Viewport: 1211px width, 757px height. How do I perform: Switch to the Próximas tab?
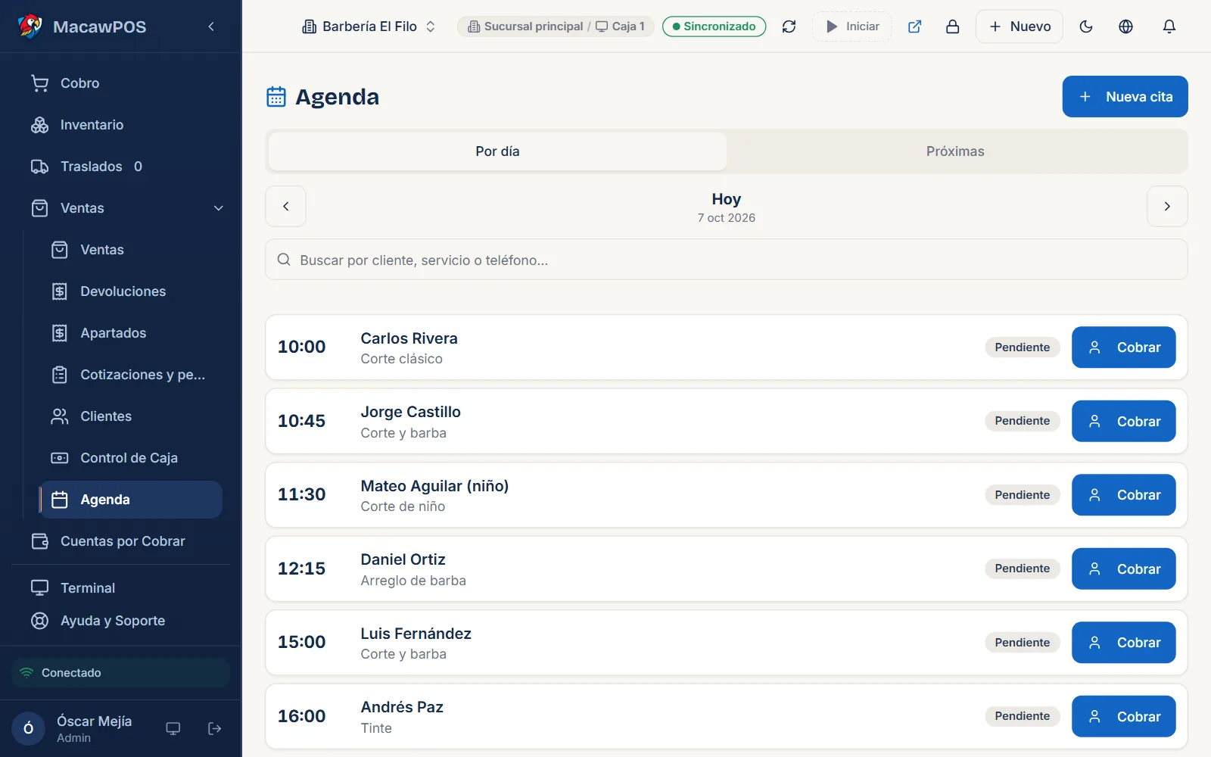click(955, 151)
